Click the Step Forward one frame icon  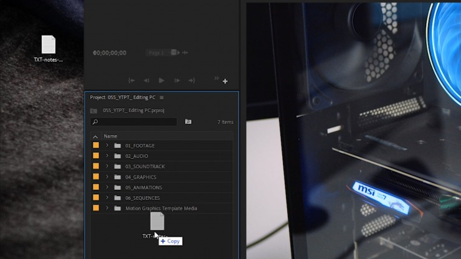point(177,80)
